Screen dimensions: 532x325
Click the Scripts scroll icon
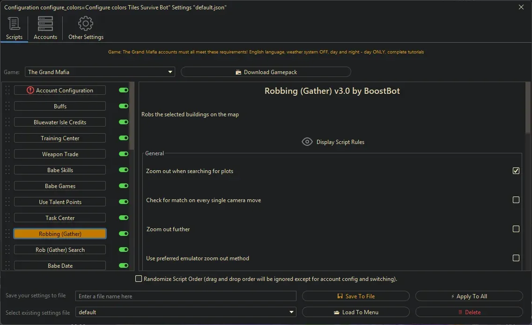pos(14,23)
